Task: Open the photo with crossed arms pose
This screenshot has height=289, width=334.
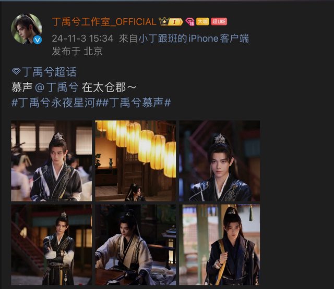Action: point(52,245)
